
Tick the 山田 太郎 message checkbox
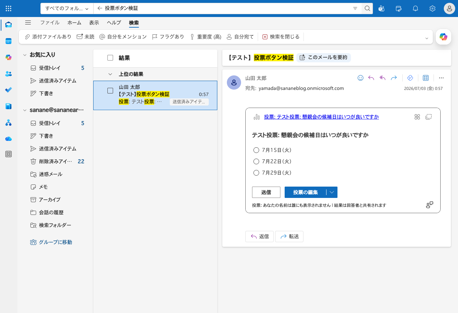click(110, 91)
